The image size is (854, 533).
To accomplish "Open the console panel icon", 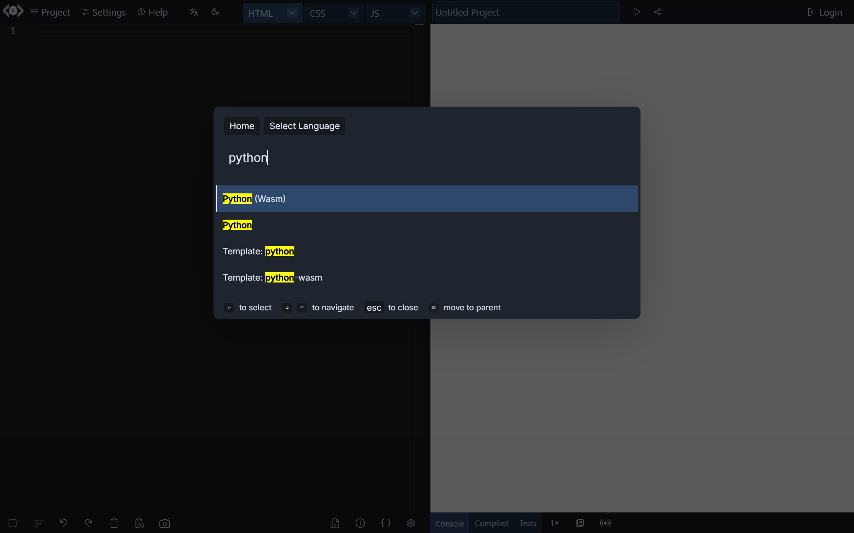I will point(449,523).
